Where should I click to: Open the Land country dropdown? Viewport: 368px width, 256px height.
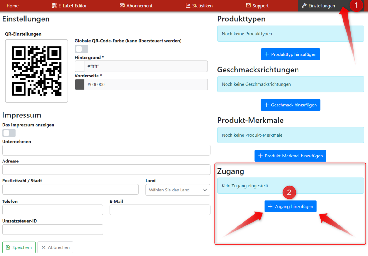pos(178,190)
